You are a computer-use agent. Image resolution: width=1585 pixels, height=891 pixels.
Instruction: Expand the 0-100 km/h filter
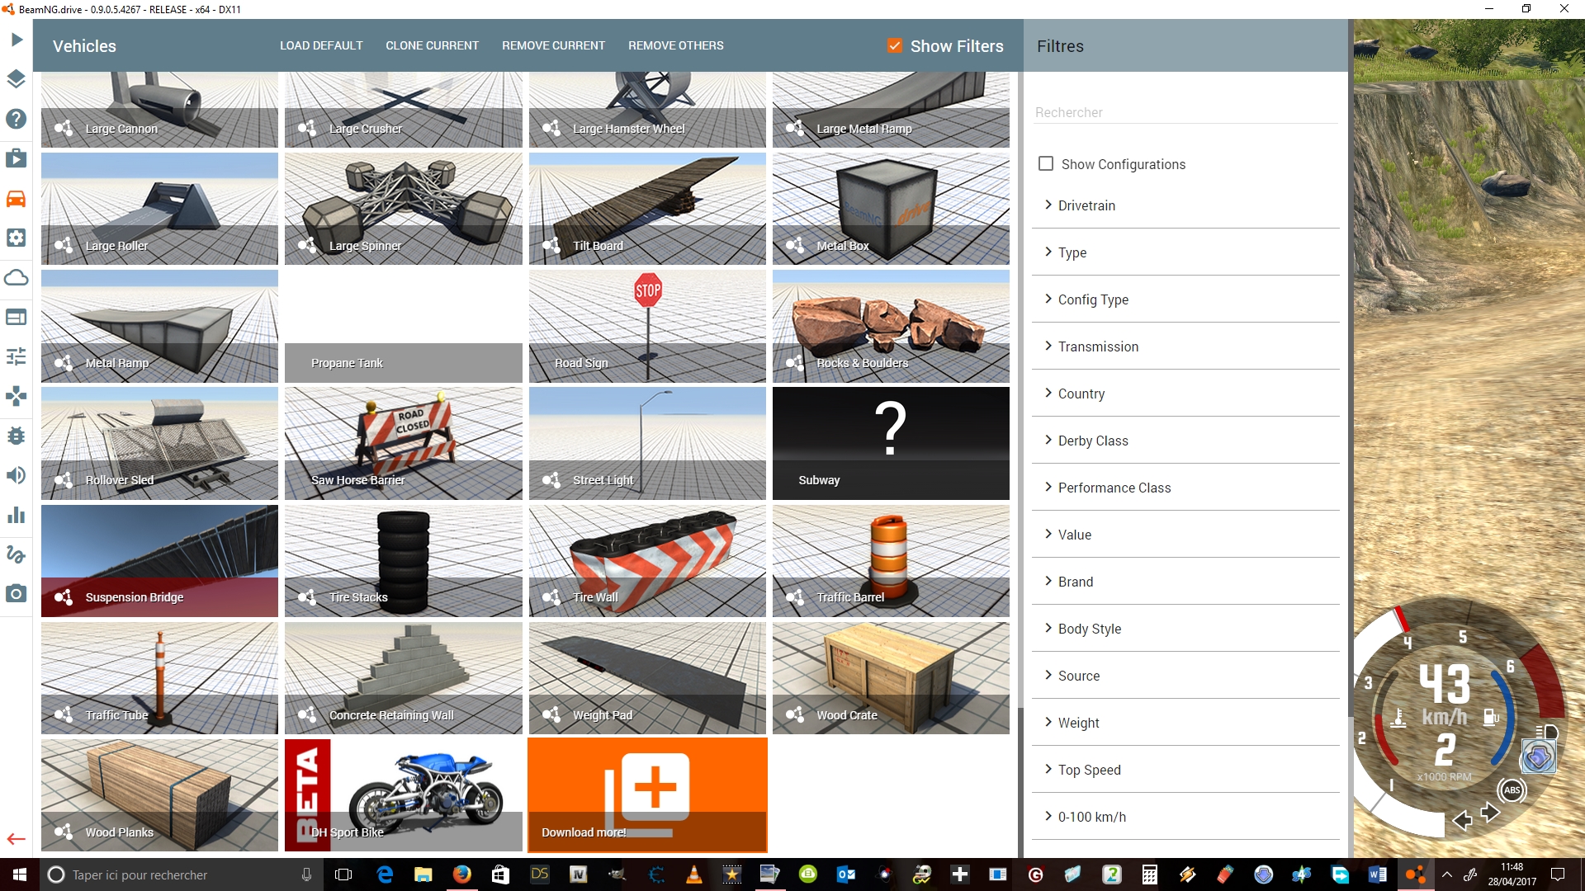pyautogui.click(x=1185, y=817)
